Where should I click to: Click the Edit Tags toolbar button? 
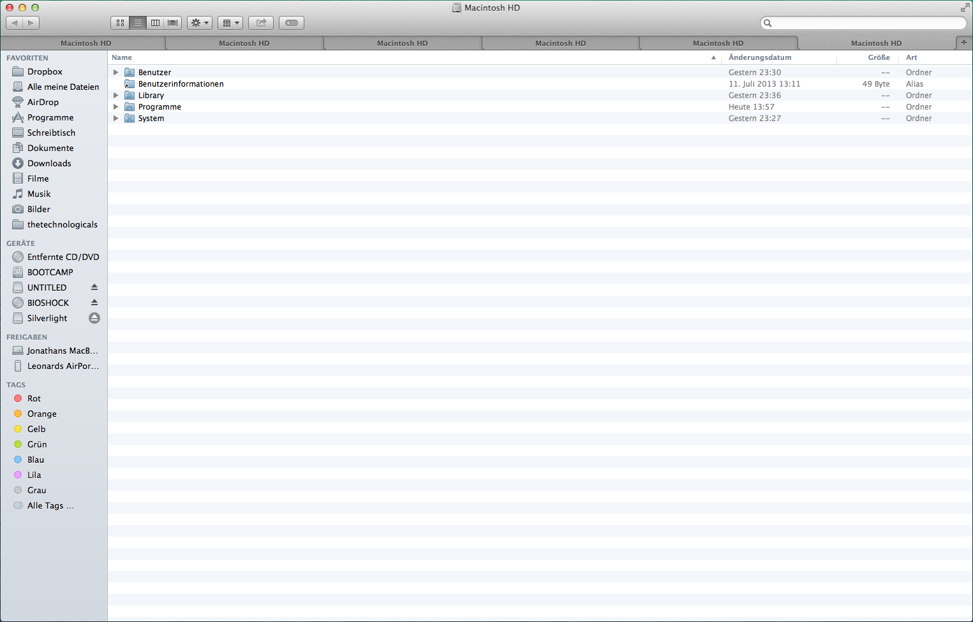coord(292,23)
